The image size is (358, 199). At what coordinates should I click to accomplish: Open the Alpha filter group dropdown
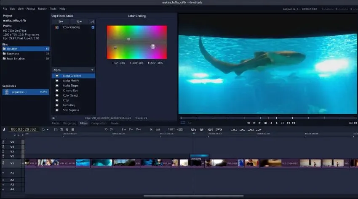coord(73,70)
